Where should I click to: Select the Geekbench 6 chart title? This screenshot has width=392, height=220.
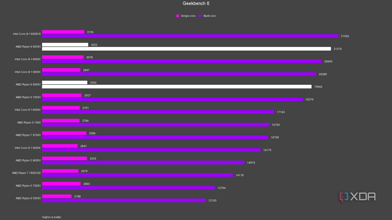point(196,3)
